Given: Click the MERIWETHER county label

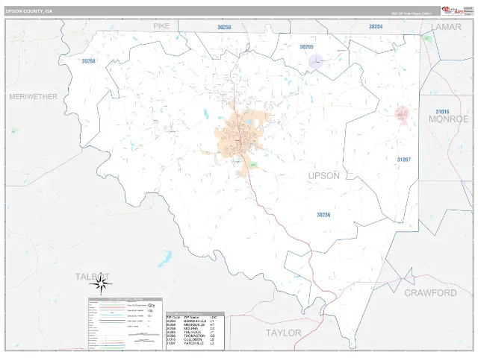Looking at the screenshot, I should (x=33, y=97).
